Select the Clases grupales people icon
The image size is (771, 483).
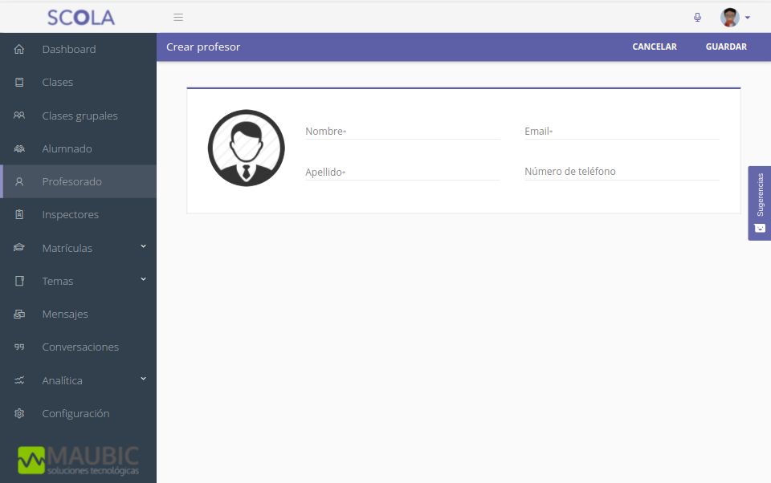pos(19,116)
